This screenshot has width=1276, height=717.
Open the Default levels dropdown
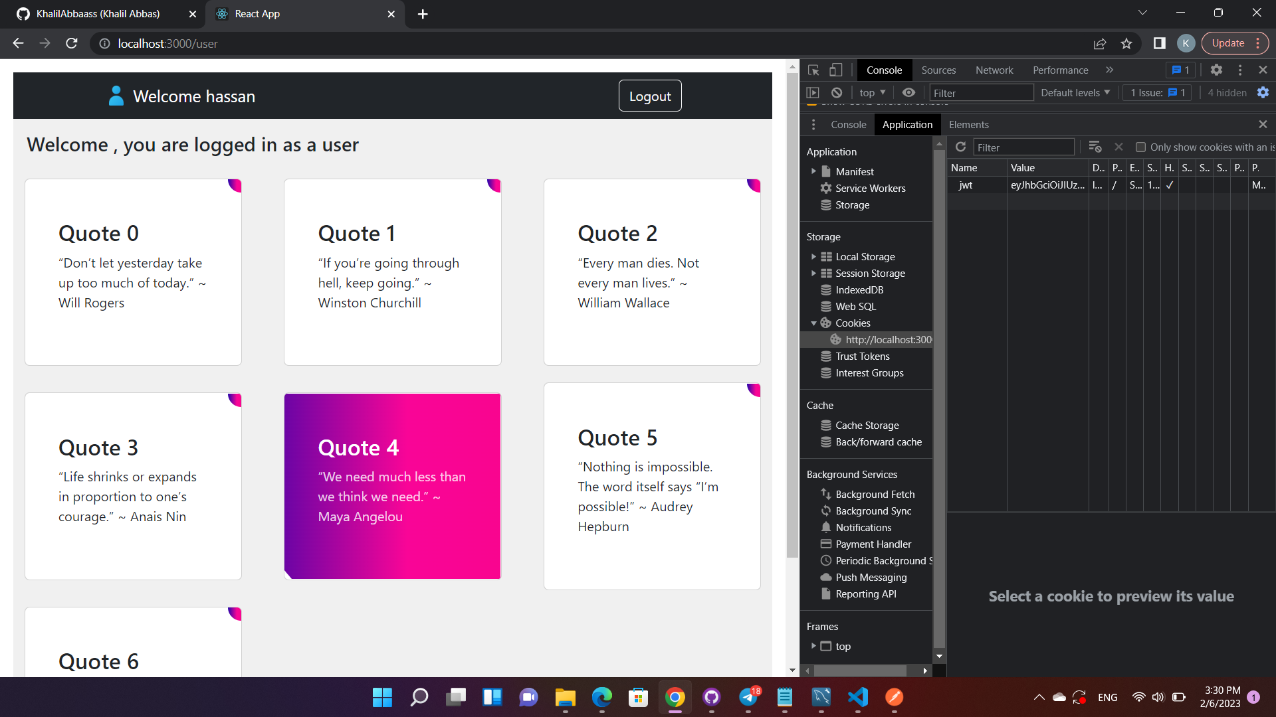[x=1075, y=93]
